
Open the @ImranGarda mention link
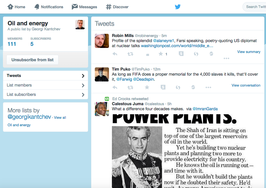click(205, 109)
